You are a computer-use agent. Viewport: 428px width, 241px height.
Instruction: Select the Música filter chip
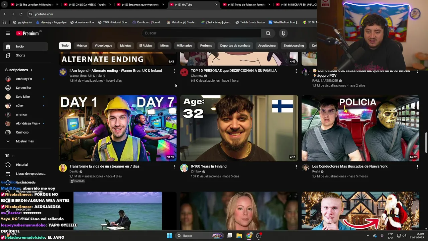(82, 46)
